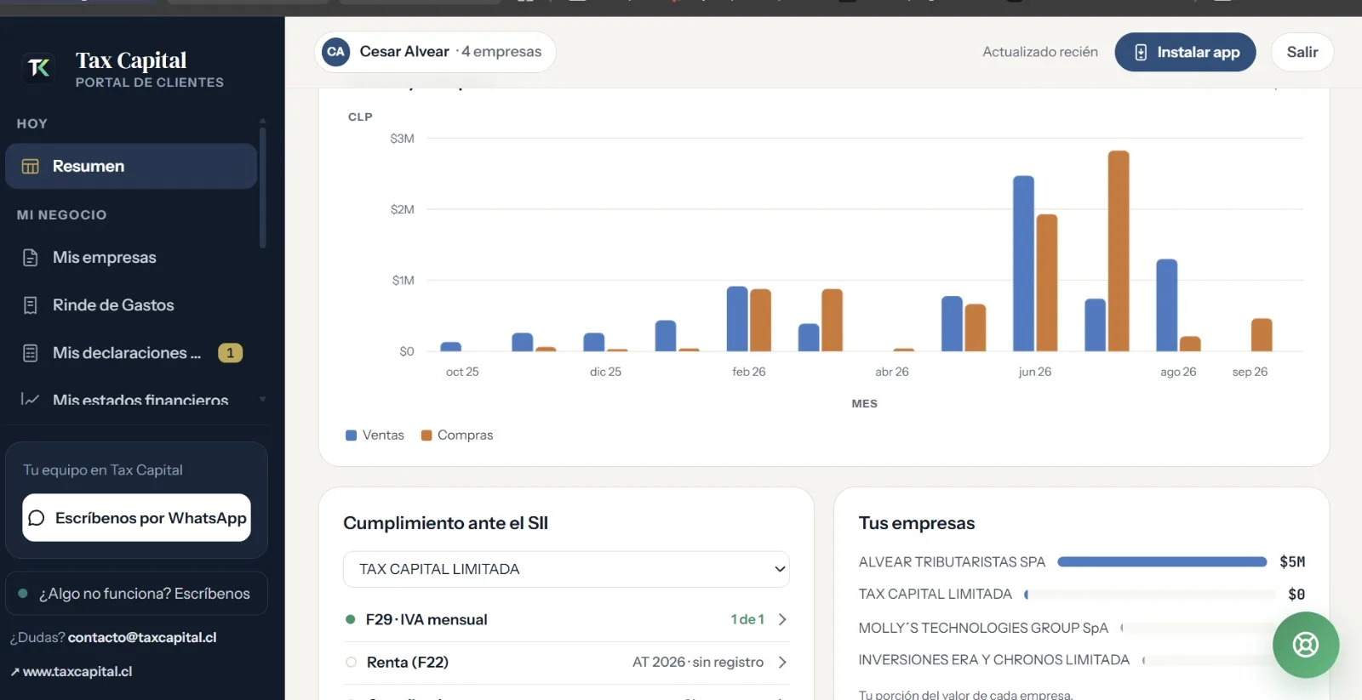Click Escríbenos por WhatsApp button
Image resolution: width=1362 pixels, height=700 pixels.
[x=136, y=518]
